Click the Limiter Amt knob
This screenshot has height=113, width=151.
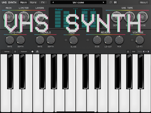pos(24,17)
